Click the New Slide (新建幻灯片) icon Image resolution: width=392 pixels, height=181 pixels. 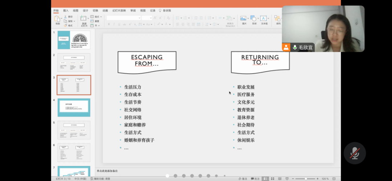pos(83,18)
